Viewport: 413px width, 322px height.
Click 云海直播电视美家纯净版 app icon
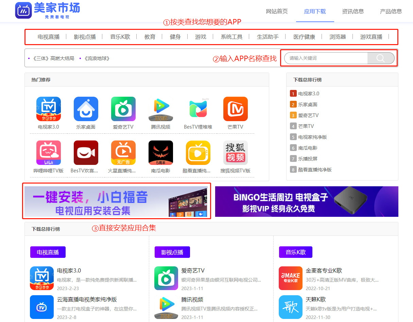point(42,307)
